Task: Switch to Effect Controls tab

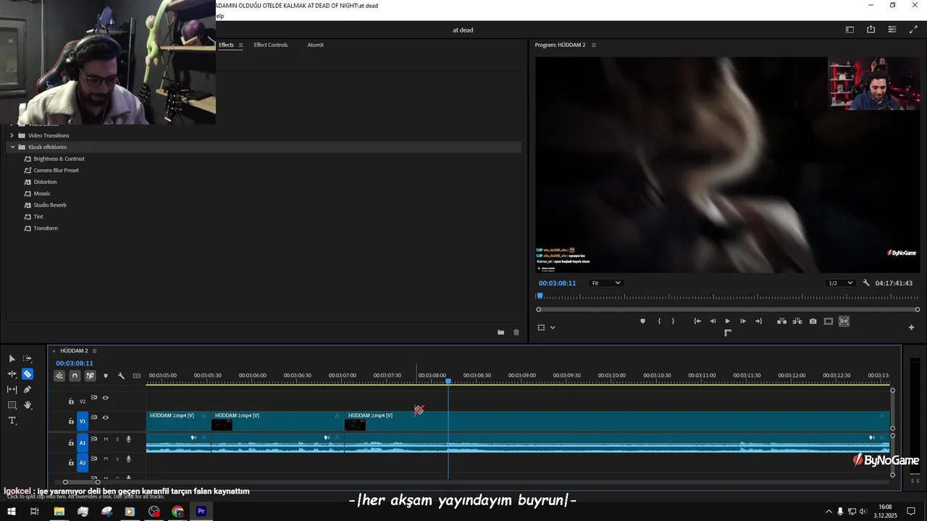Action: [271, 45]
